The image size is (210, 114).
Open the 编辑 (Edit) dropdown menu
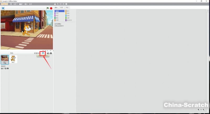(x=20, y=4)
